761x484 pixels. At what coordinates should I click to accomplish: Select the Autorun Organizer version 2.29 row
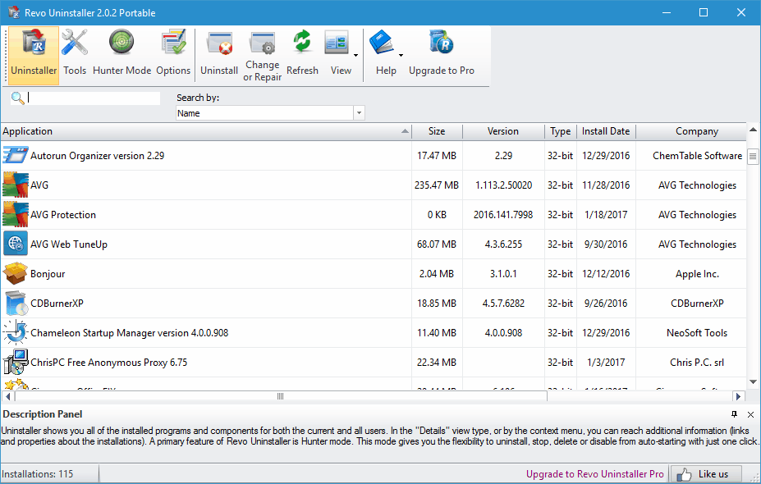click(374, 156)
